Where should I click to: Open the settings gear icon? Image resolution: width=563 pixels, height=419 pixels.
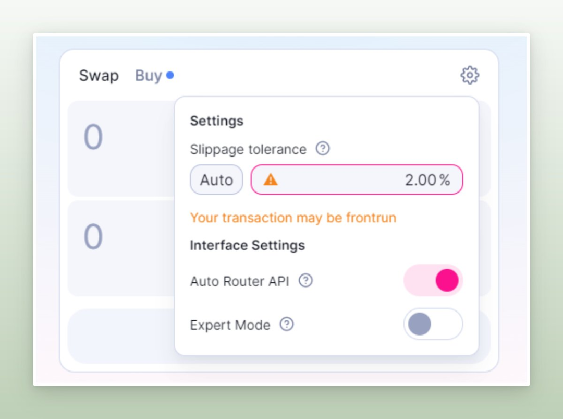(470, 75)
